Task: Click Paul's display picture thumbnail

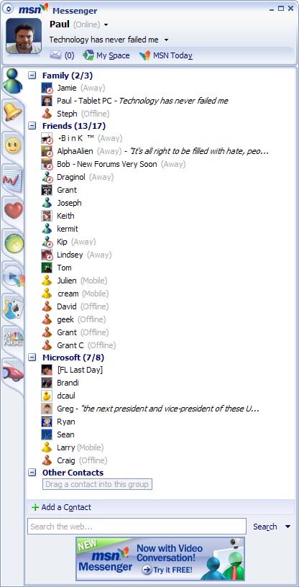Action: point(24,35)
